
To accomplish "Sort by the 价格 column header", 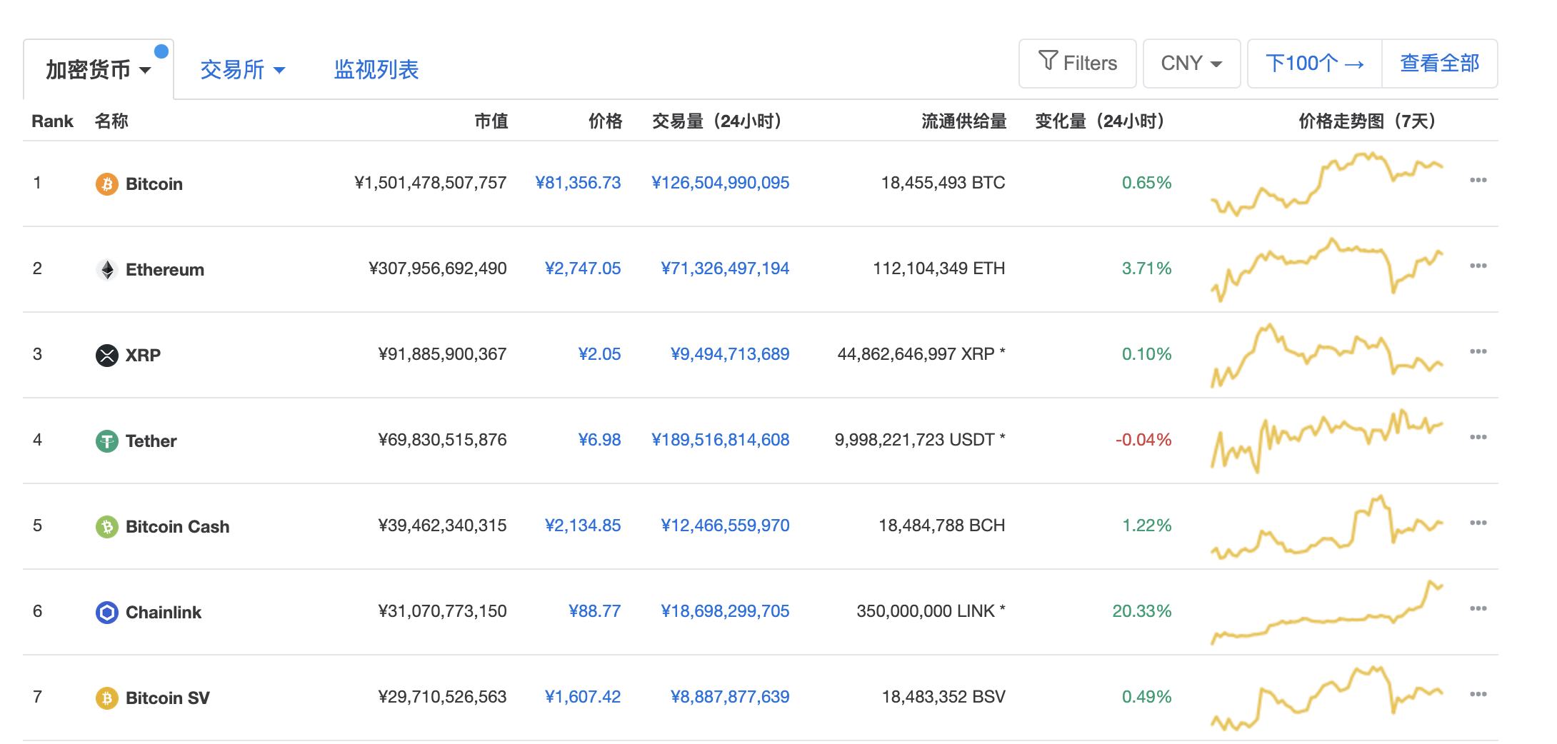I will coord(606,121).
